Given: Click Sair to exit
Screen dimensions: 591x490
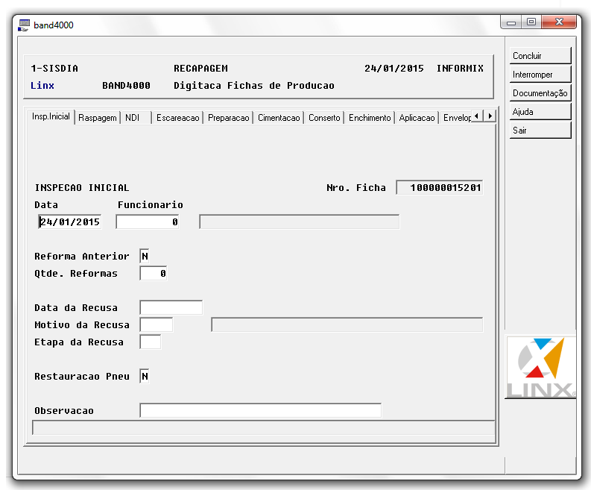Looking at the screenshot, I should coord(540,131).
